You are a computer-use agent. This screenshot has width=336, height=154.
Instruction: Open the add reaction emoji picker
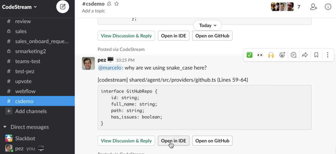tap(282, 55)
